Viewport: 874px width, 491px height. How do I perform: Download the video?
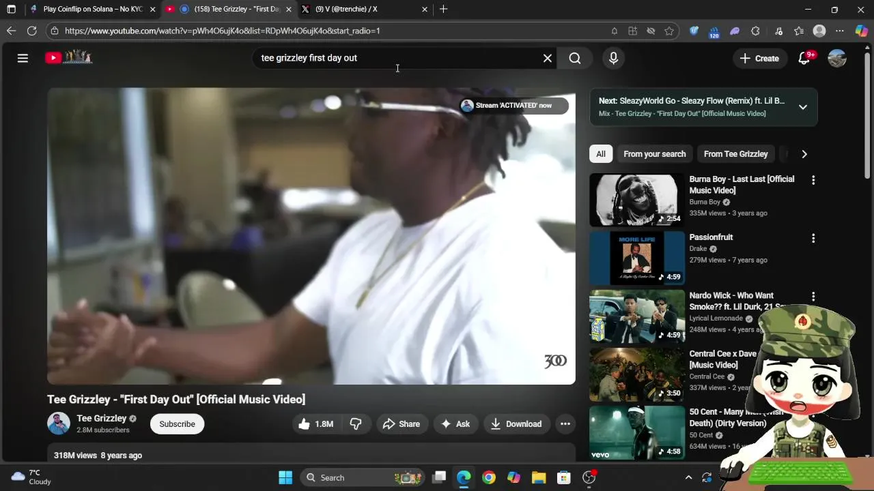(516, 423)
